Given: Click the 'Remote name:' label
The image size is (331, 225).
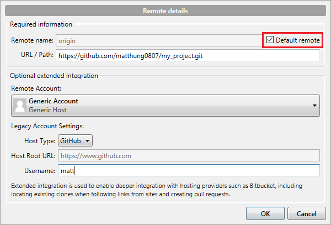Looking at the screenshot, I should (31, 40).
